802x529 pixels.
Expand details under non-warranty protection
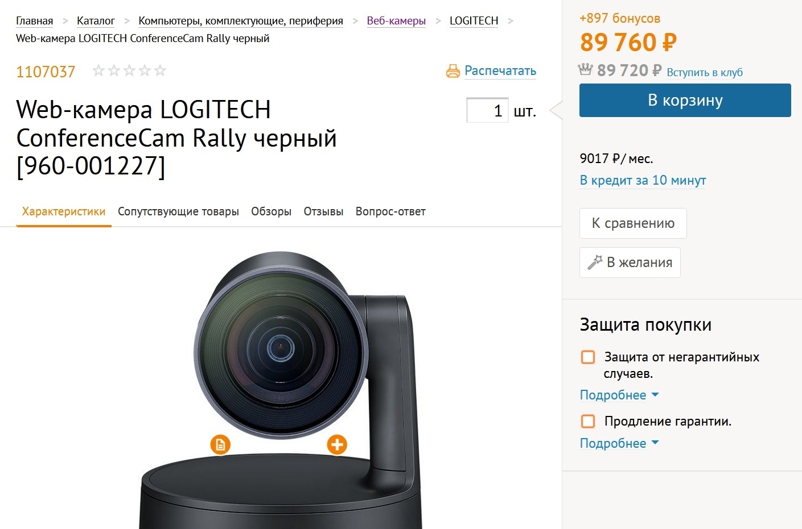click(x=619, y=395)
